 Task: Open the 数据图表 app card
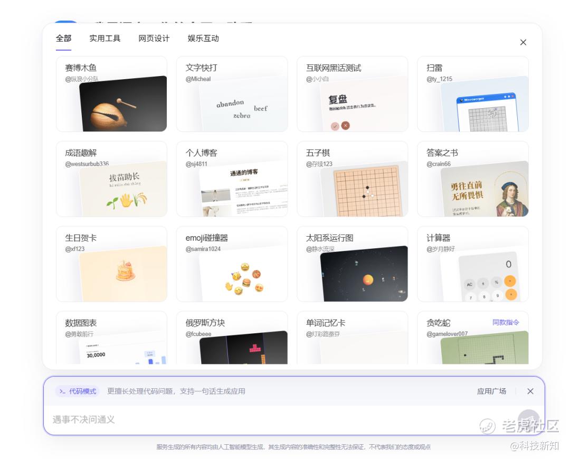click(x=111, y=338)
